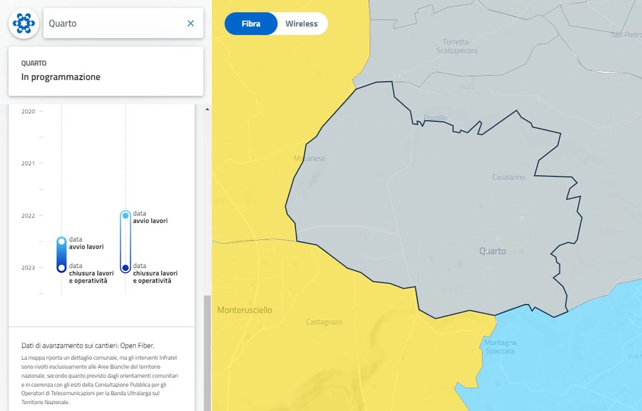Click into the Quarto search field

[113, 23]
